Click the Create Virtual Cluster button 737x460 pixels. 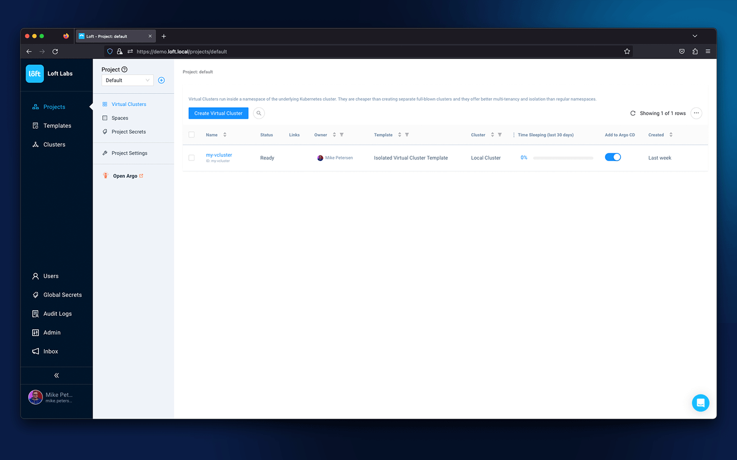pos(218,113)
